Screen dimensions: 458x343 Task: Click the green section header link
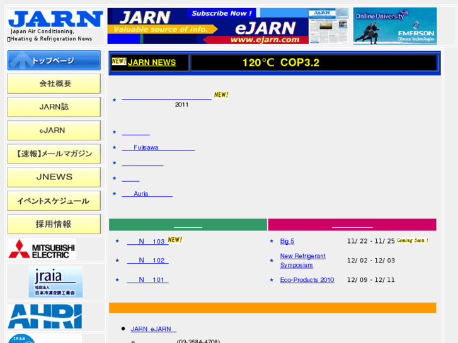188,225
